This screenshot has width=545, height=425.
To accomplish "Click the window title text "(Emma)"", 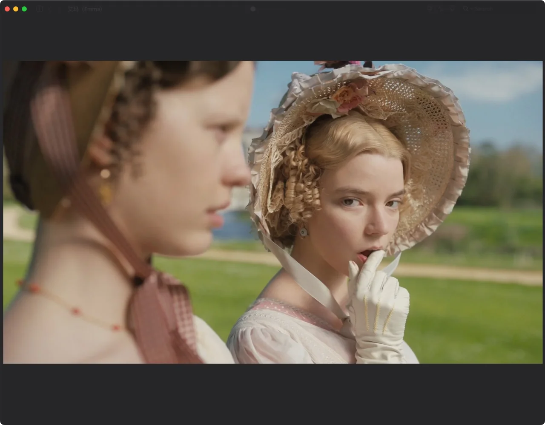I will point(92,9).
